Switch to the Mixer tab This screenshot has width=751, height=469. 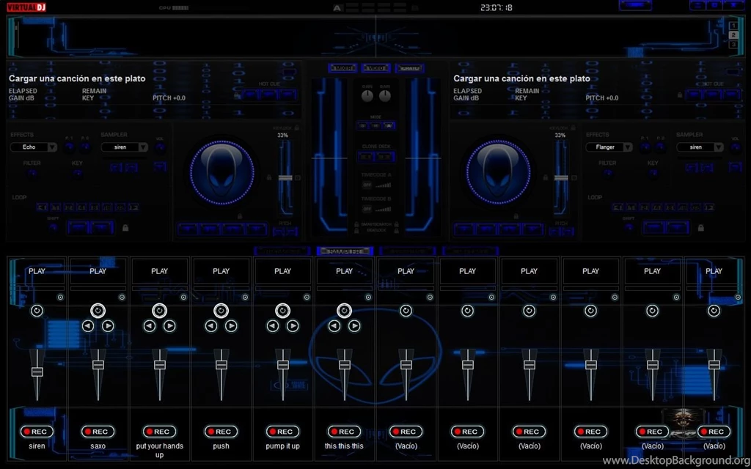pyautogui.click(x=343, y=68)
